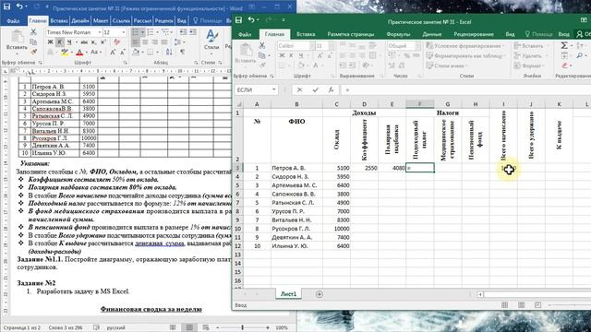The image size is (591, 332).
Task: Zoom in Word with plus button
Action: click(268, 328)
